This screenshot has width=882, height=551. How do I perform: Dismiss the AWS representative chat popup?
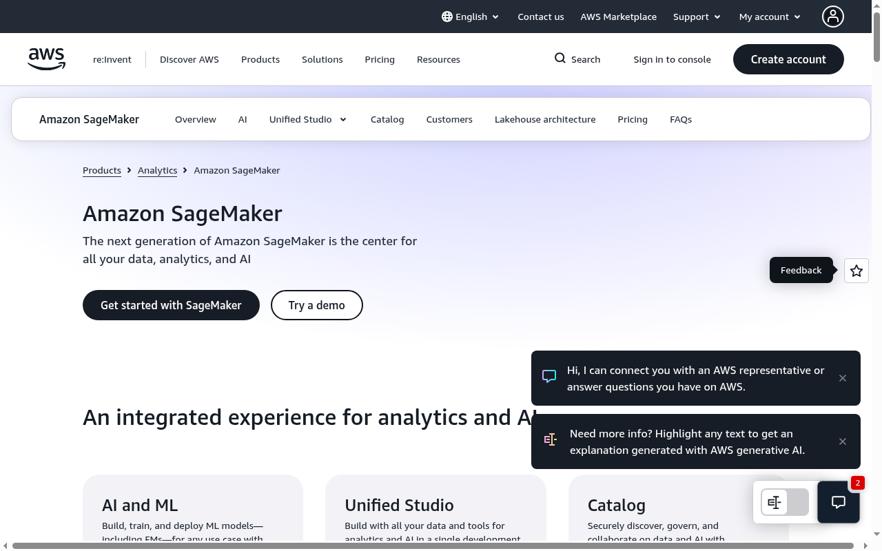coord(843,378)
